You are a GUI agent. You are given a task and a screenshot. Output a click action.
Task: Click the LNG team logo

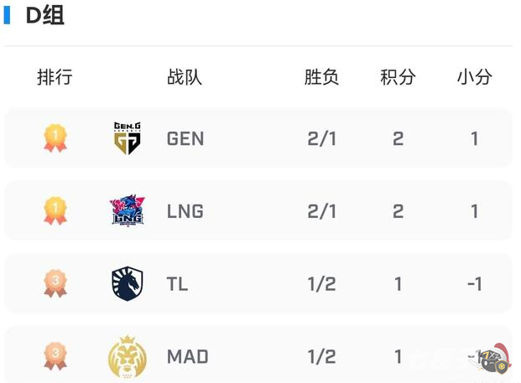128,210
